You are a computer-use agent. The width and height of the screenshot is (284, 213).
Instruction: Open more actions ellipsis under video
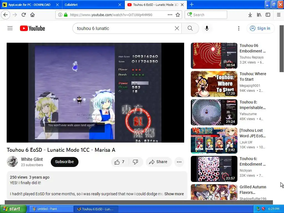point(179,162)
